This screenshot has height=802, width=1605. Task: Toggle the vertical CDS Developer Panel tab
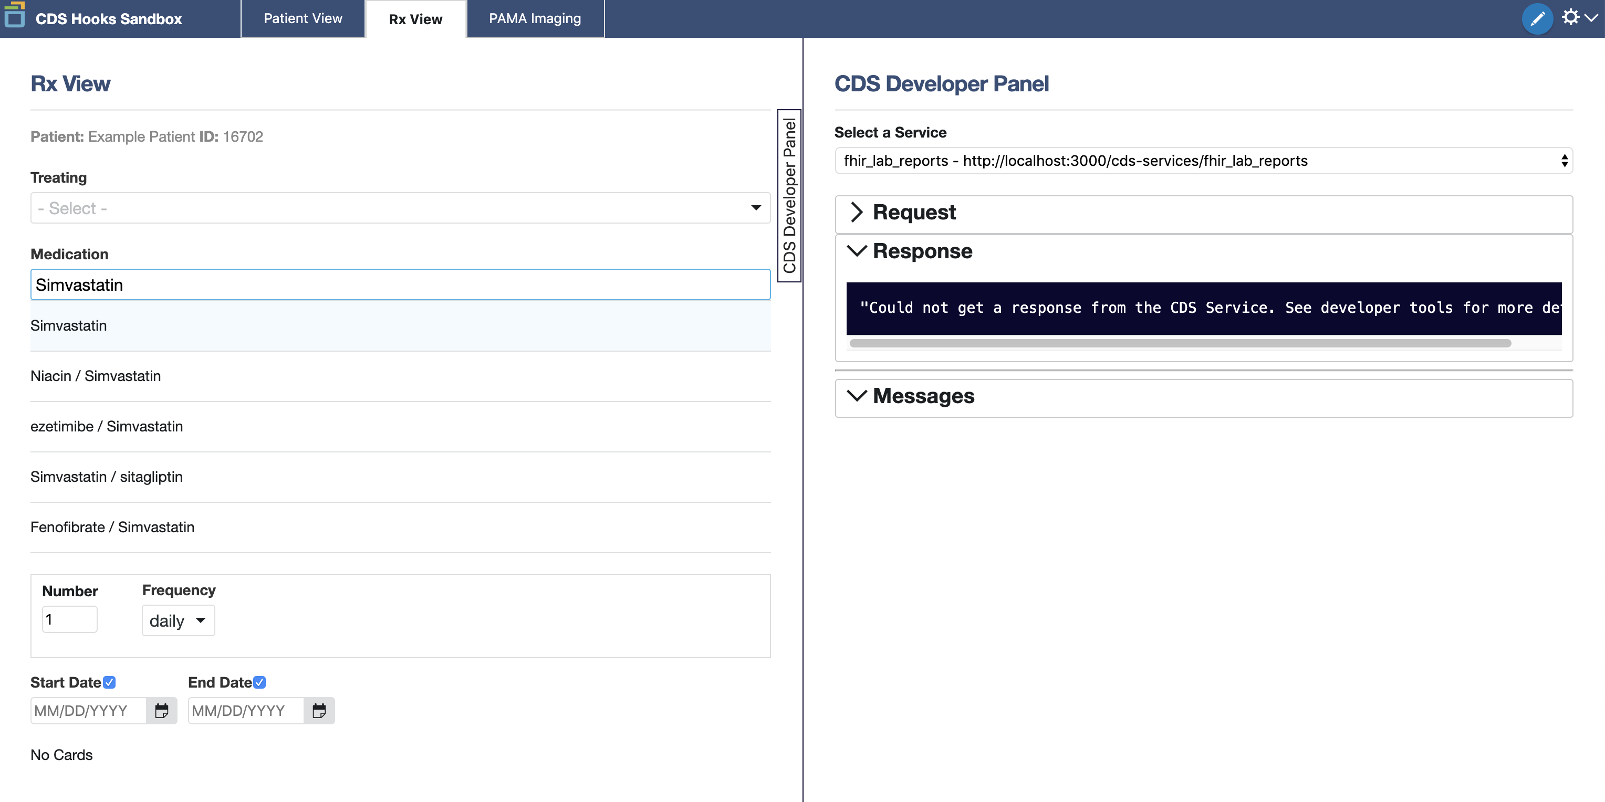(789, 196)
